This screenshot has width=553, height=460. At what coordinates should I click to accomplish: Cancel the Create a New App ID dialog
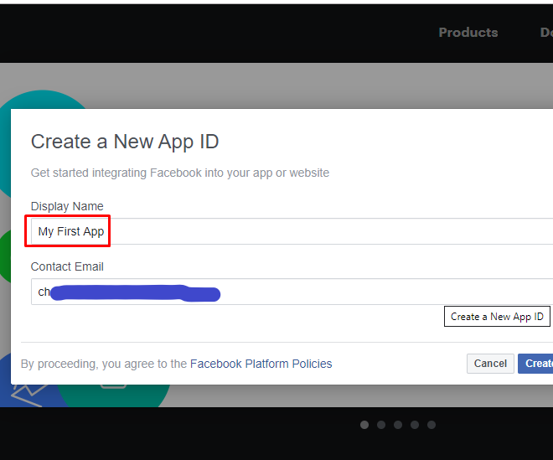490,364
